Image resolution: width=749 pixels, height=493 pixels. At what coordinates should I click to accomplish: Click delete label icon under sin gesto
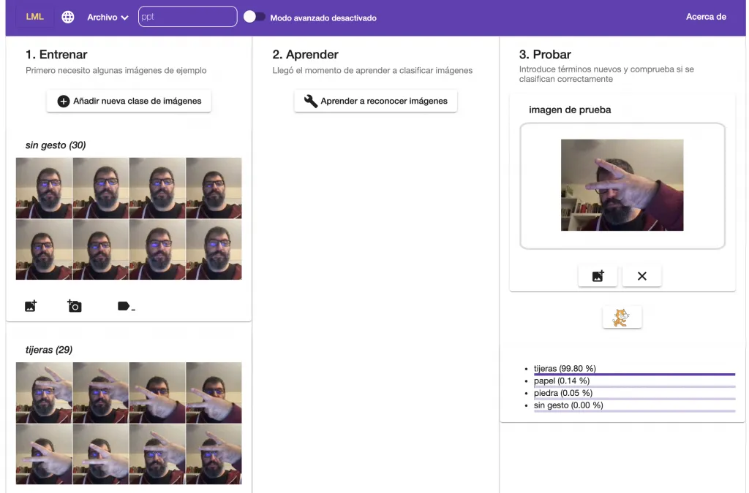click(x=125, y=306)
